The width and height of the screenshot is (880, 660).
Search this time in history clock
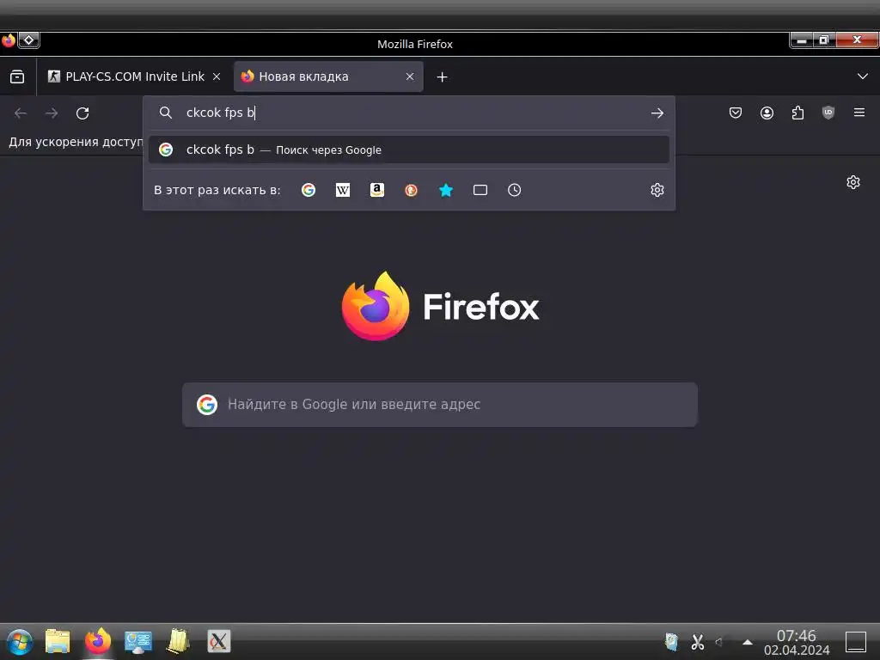click(x=514, y=190)
